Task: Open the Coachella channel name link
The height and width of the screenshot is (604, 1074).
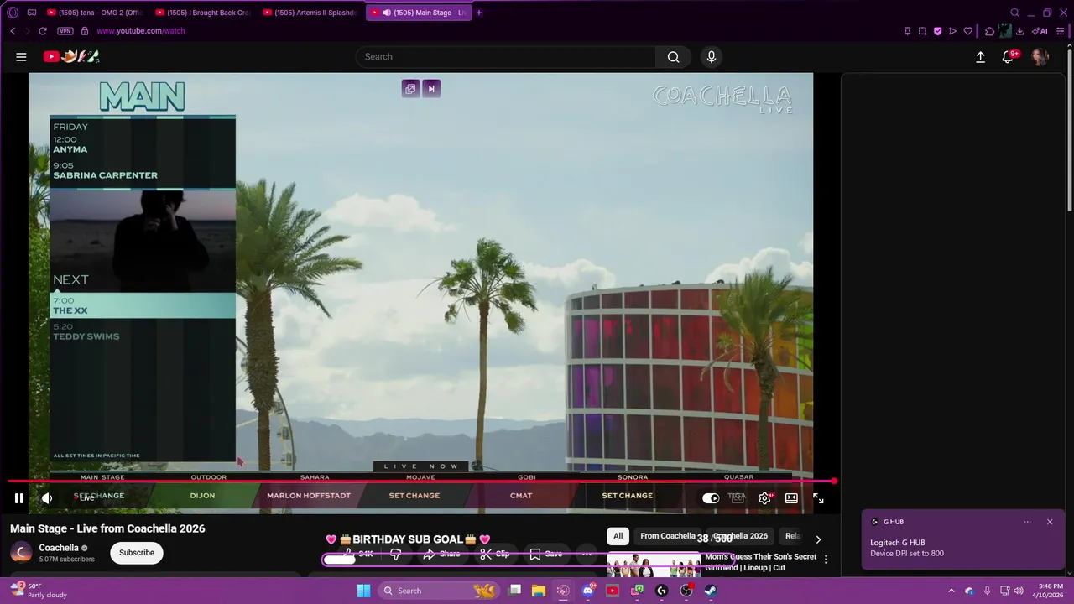Action: click(59, 548)
